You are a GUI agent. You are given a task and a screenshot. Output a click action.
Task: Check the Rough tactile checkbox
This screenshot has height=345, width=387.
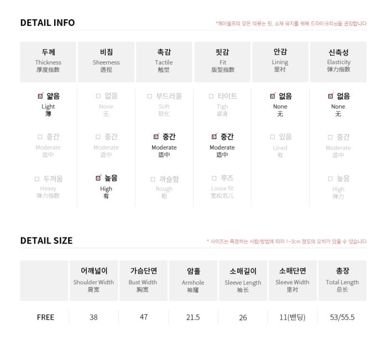coord(153,179)
